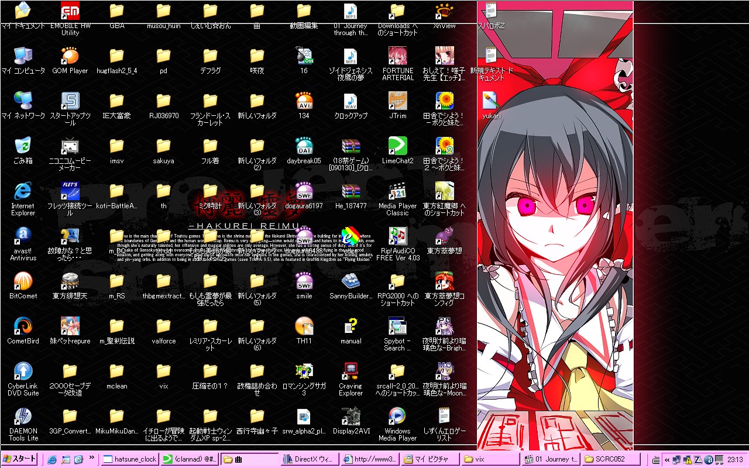The width and height of the screenshot is (749, 468).
Task: Select Spybot Search shortcut icon
Action: tap(398, 326)
